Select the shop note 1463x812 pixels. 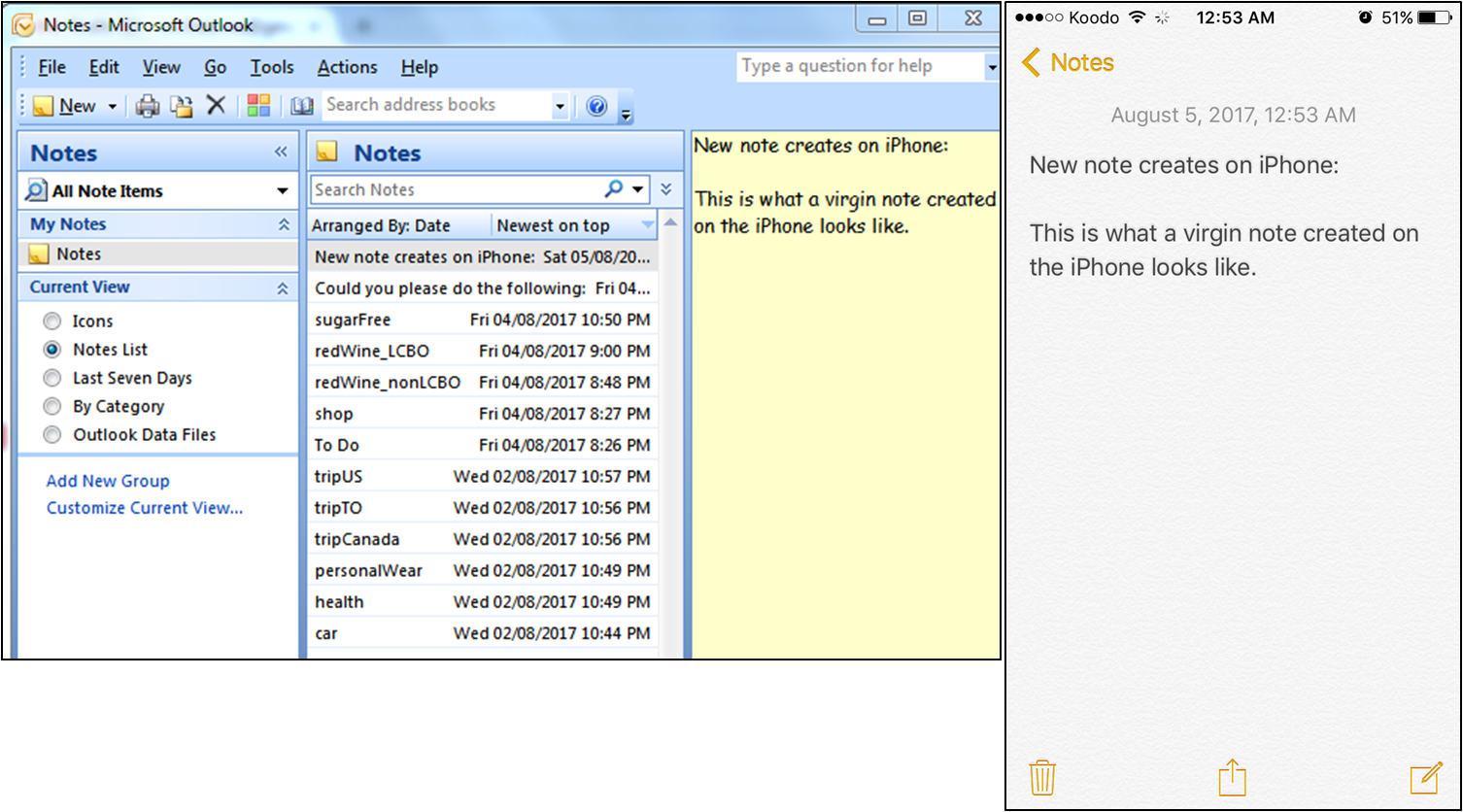(483, 414)
